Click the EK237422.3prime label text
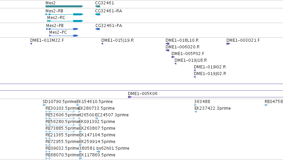The height and width of the screenshot is (160, 283). [212, 108]
